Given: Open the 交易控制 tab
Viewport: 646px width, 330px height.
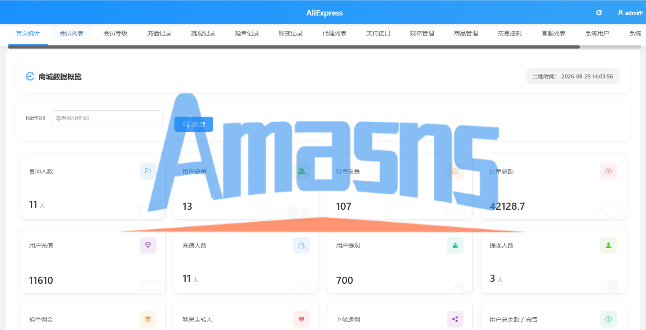Looking at the screenshot, I should (510, 33).
